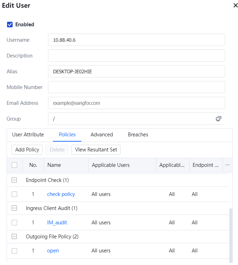Click the Add Policy button
238x265 pixels.
point(27,150)
